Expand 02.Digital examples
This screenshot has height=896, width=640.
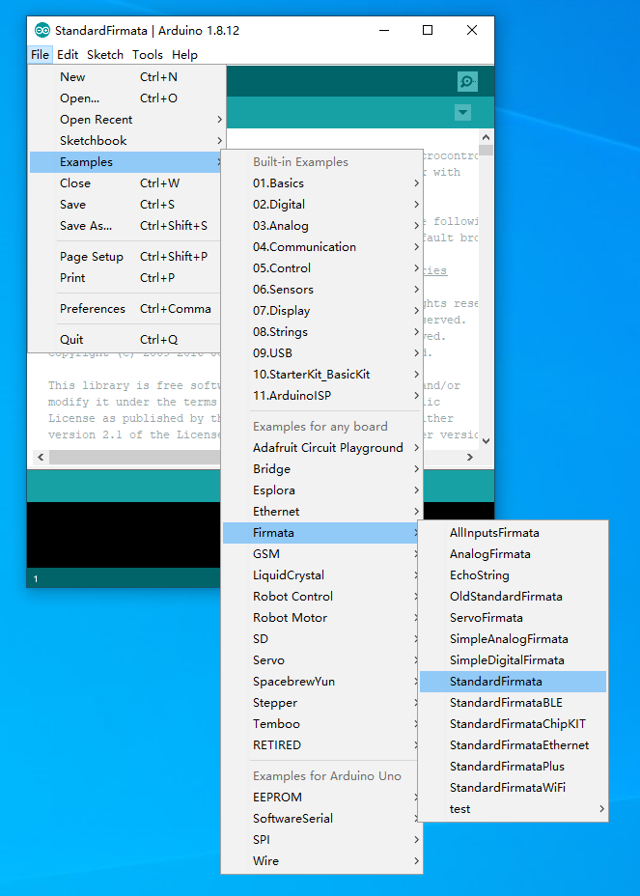point(321,205)
